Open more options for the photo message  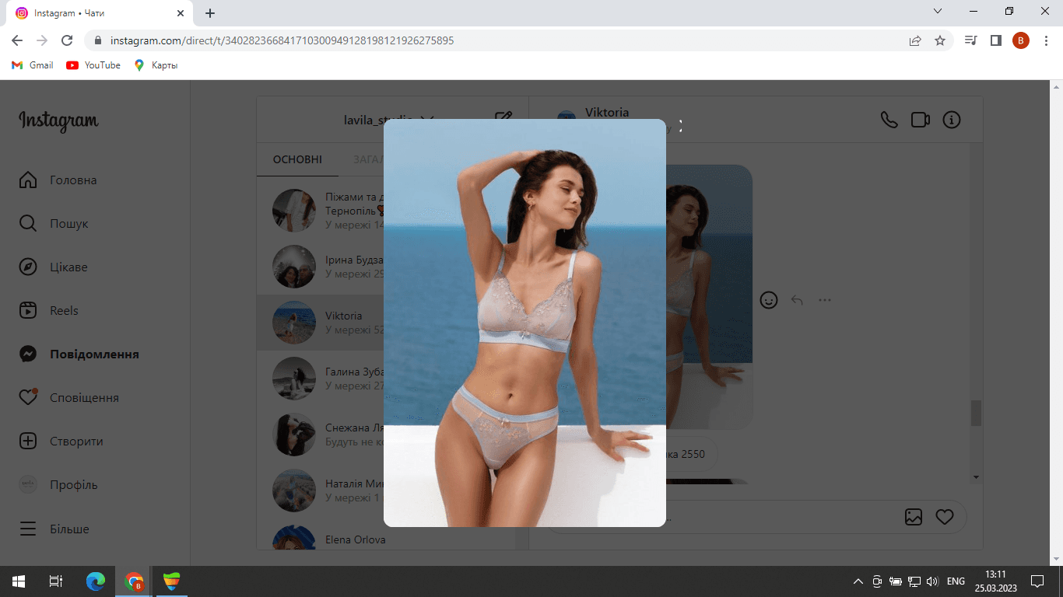[825, 300]
